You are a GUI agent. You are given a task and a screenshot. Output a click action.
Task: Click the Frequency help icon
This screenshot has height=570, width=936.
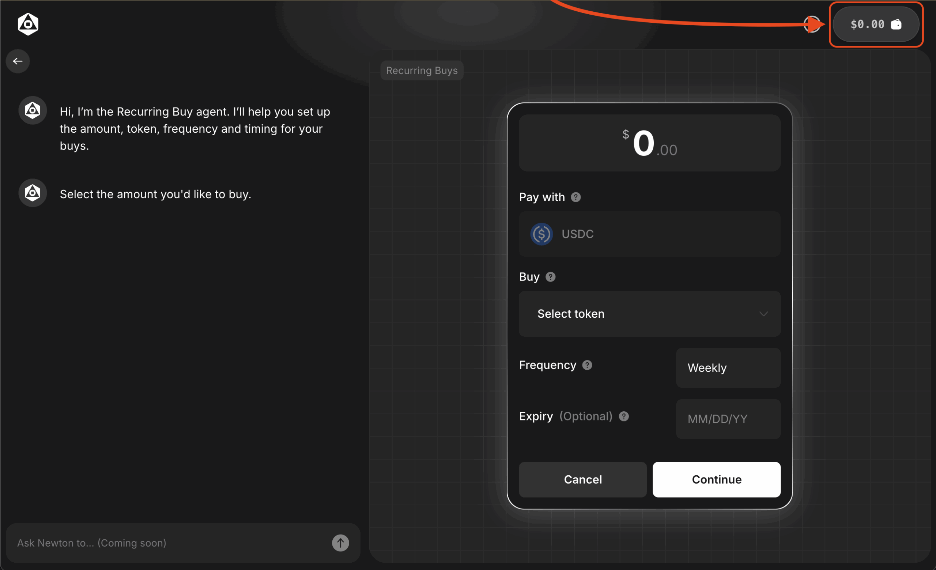coord(587,365)
